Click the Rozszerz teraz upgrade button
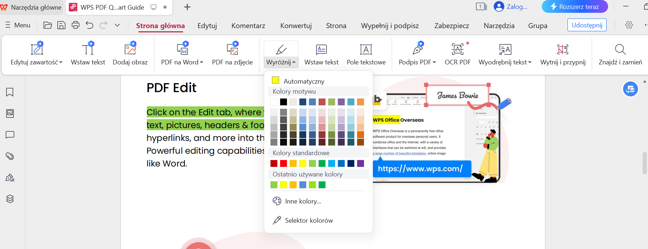Image resolution: width=648 pixels, height=249 pixels. 575,6
